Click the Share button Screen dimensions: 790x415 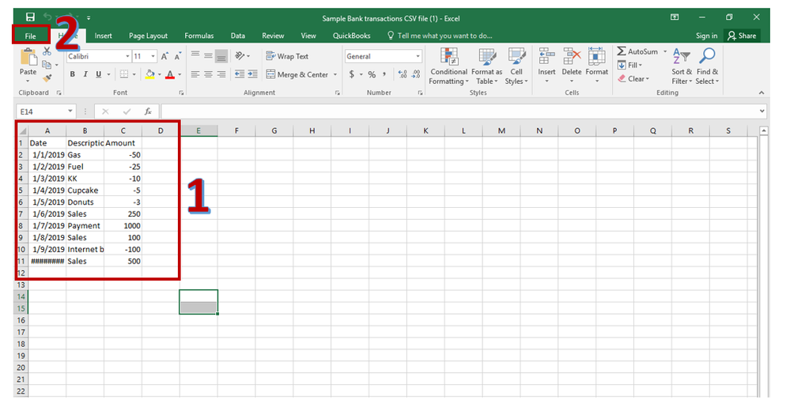[742, 36]
